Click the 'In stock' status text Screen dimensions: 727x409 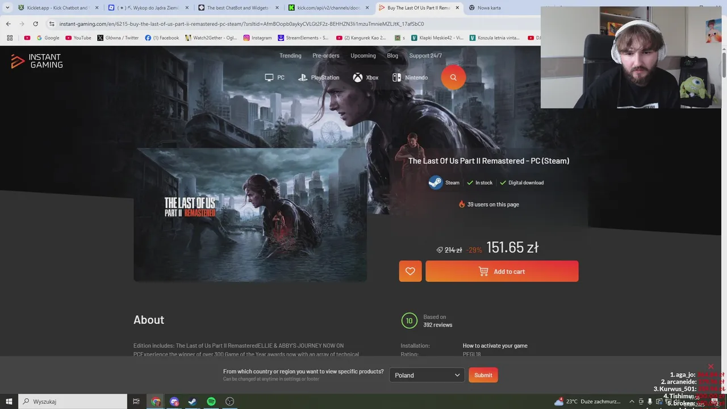pyautogui.click(x=484, y=183)
